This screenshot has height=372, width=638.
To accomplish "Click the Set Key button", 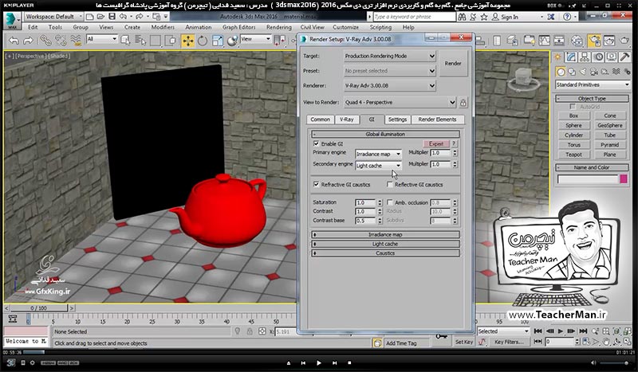I will pos(464,342).
